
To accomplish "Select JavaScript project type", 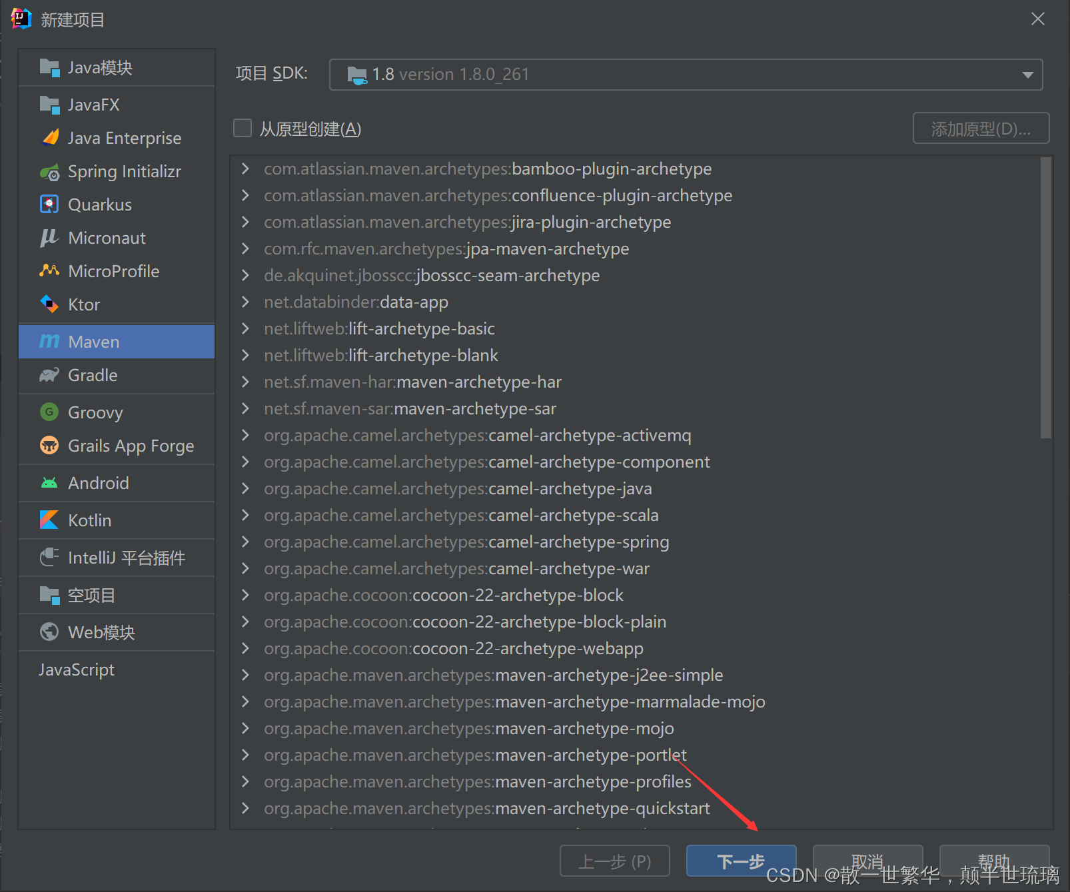I will [117, 669].
